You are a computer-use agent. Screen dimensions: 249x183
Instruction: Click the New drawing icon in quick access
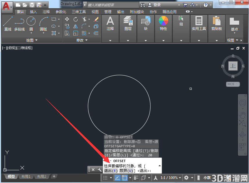point(18,5)
